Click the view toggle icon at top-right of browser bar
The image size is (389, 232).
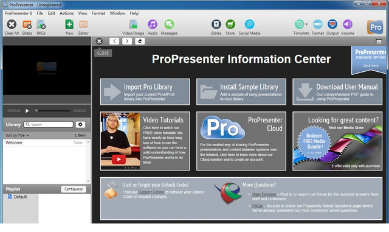[379, 41]
